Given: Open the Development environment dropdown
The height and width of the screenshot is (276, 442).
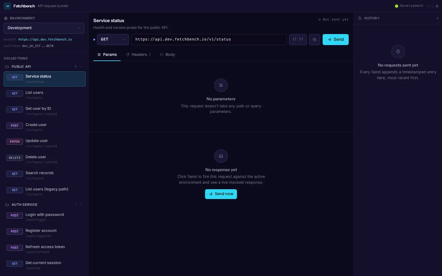Looking at the screenshot, I should click(x=44, y=28).
